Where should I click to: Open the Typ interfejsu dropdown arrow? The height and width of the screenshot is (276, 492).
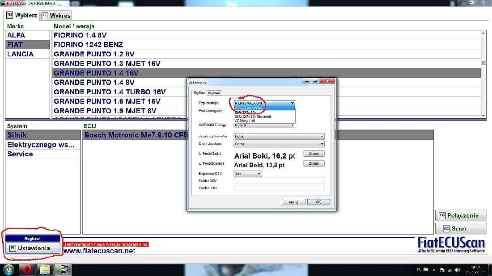point(292,103)
